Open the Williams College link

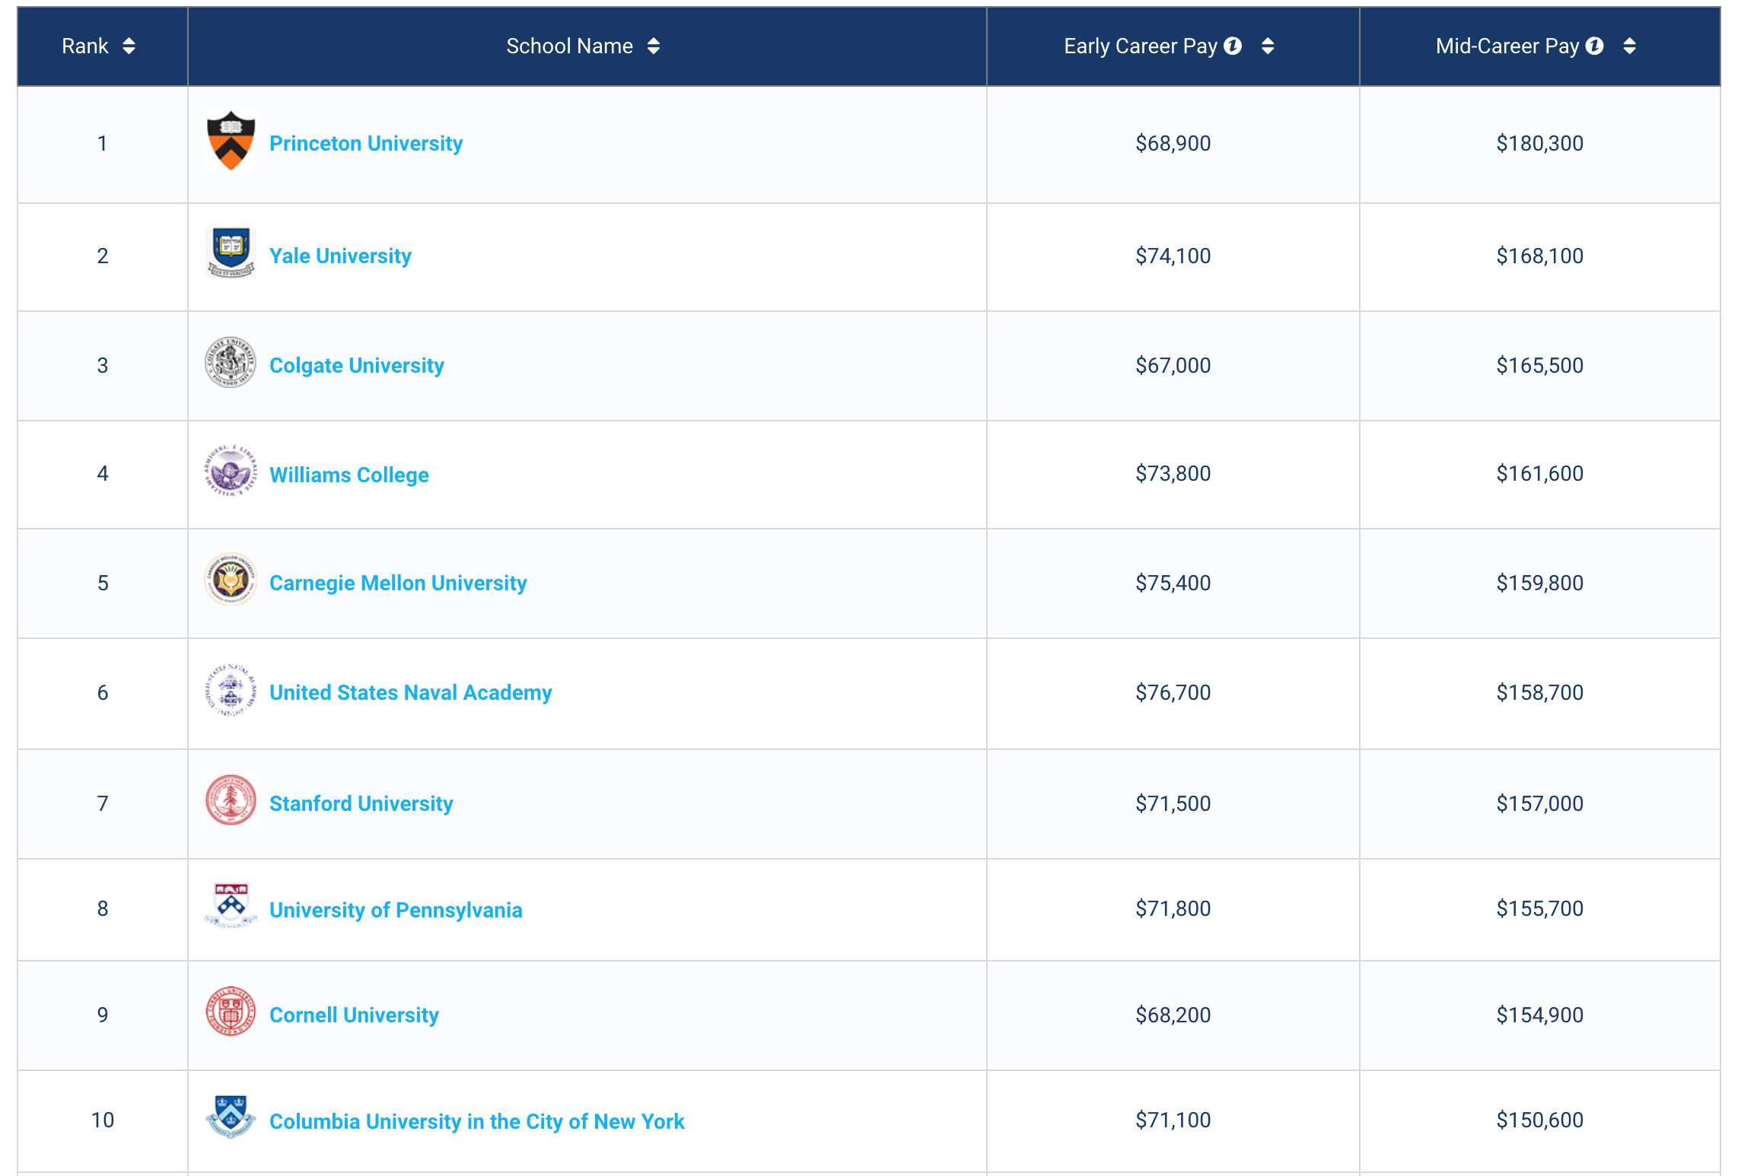[349, 475]
